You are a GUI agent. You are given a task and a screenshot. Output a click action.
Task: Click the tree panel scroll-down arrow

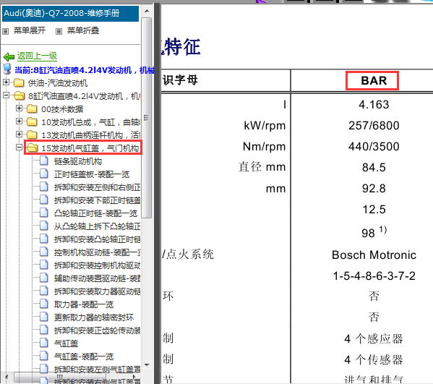point(147,365)
